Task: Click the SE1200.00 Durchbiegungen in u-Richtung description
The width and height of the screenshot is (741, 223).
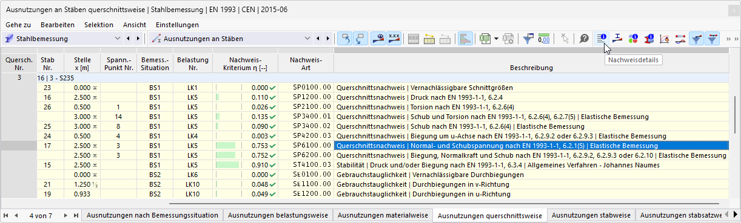Action: [531, 194]
